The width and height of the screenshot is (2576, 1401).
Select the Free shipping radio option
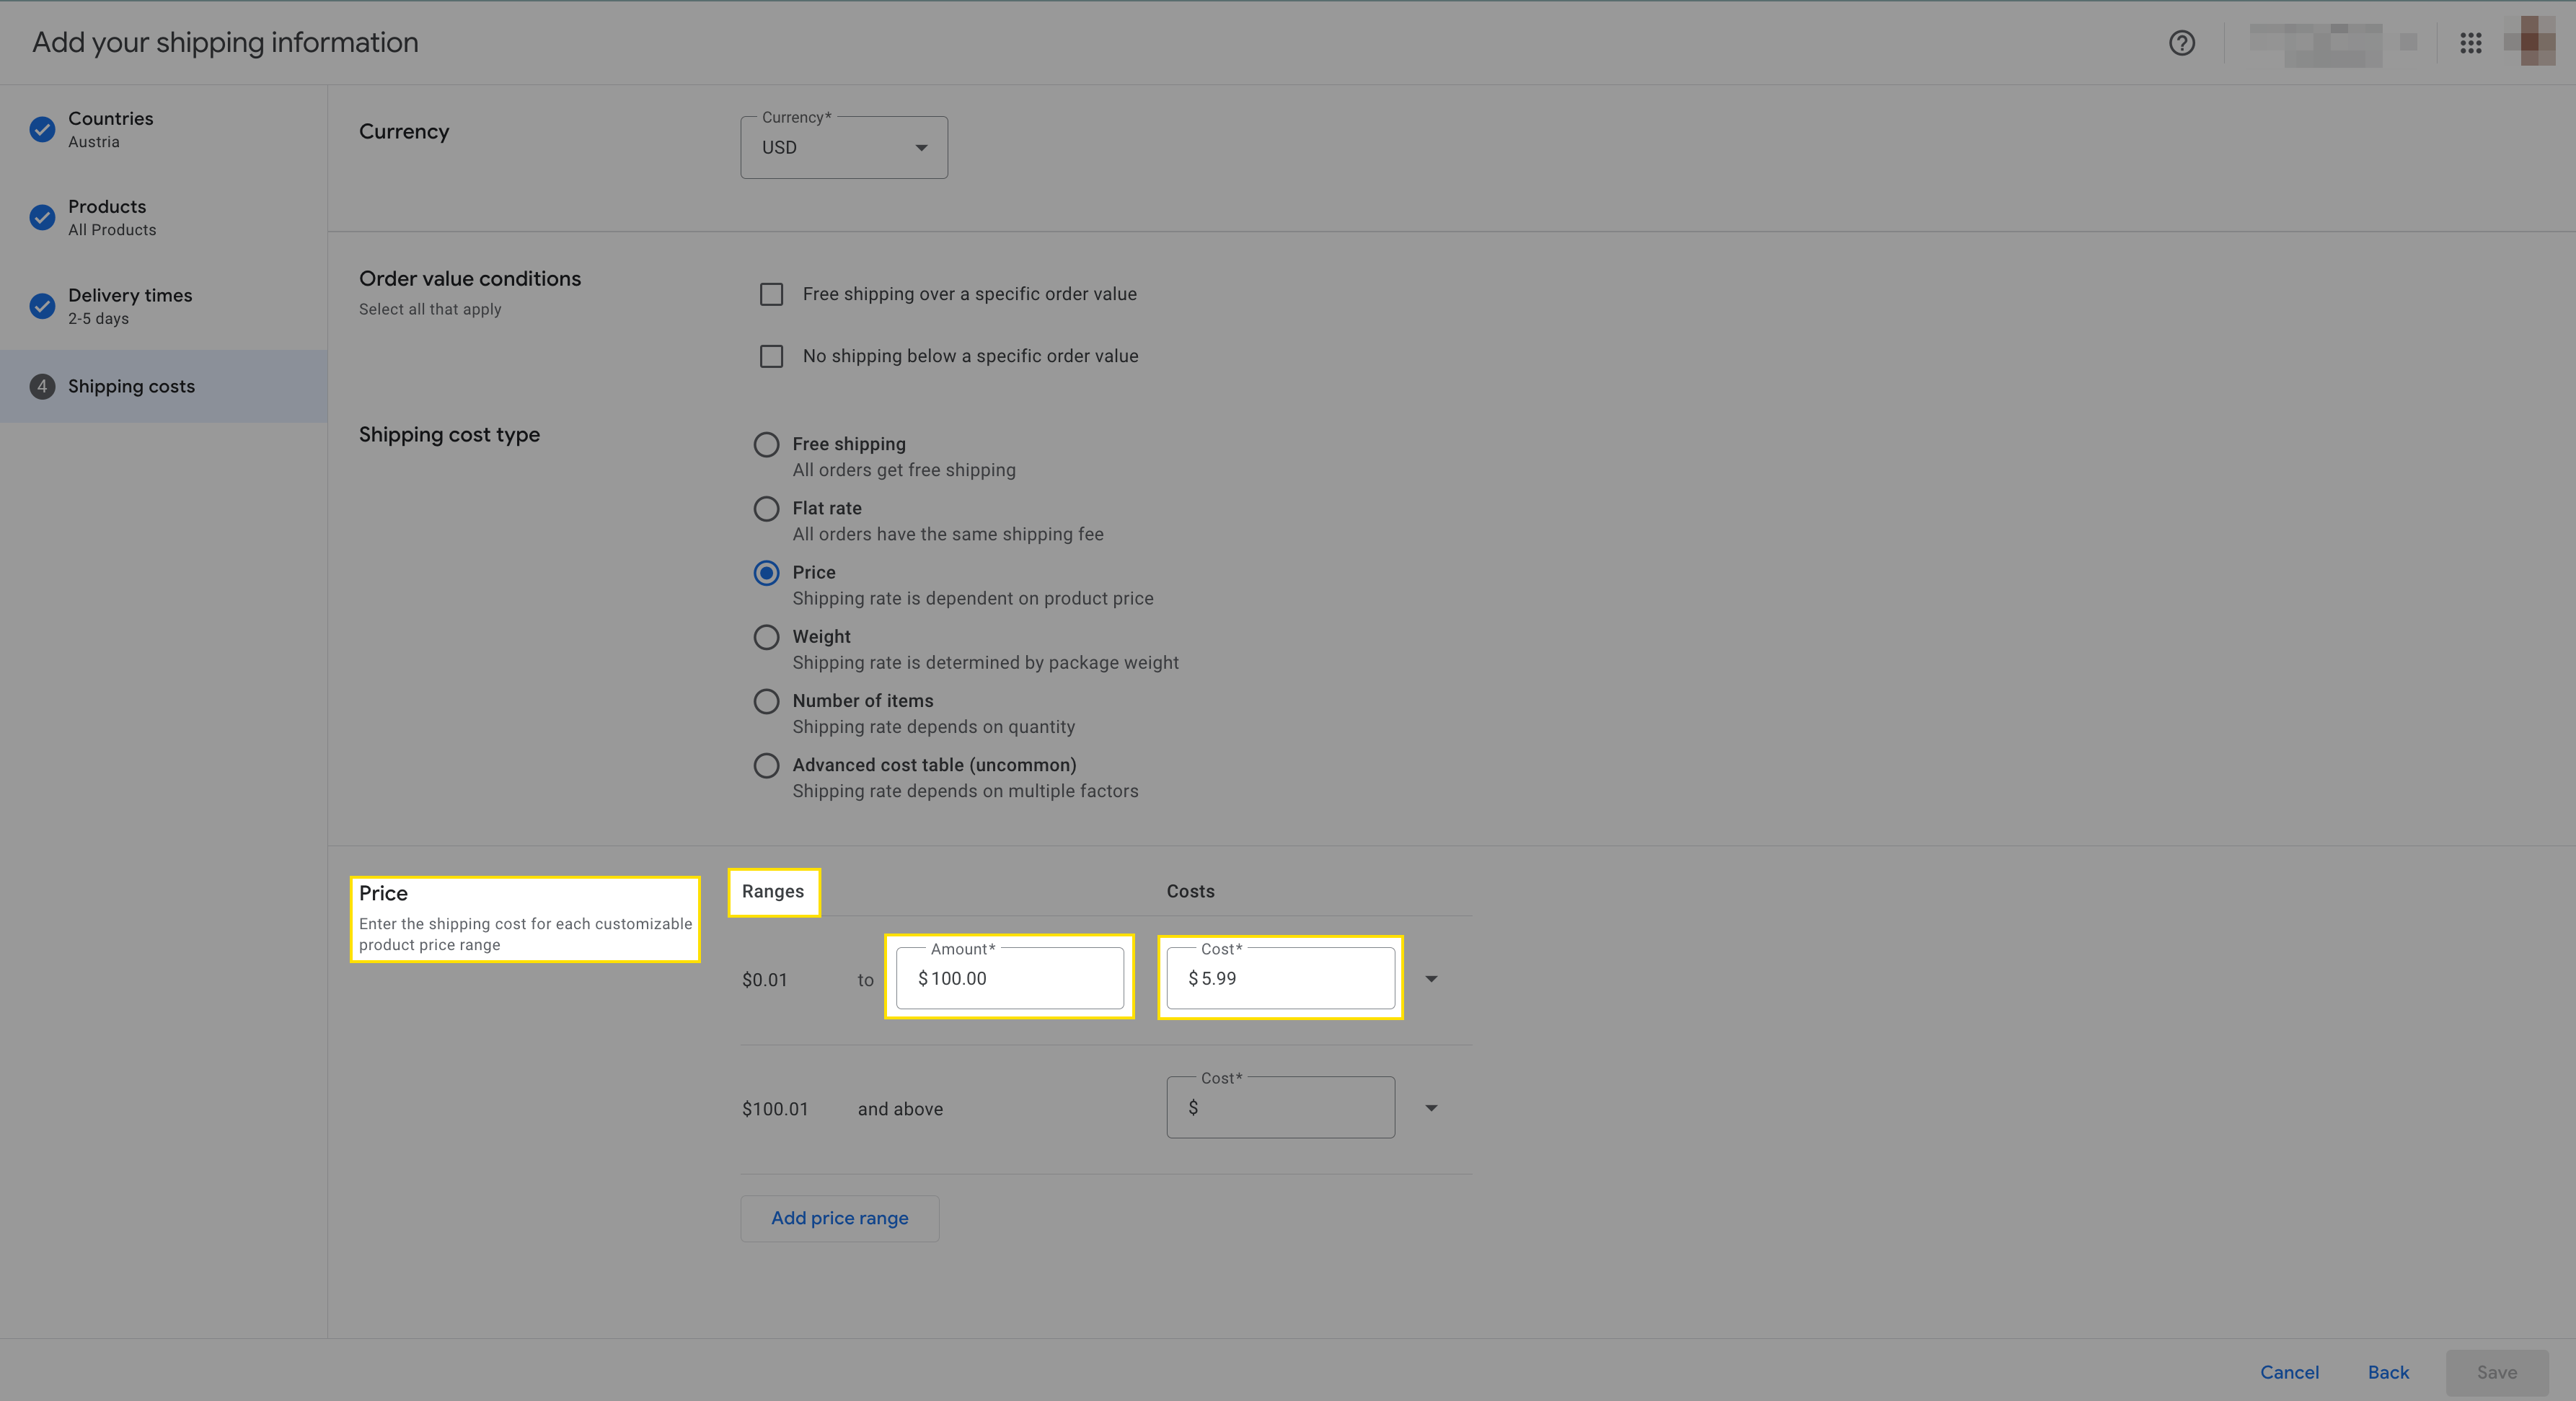tap(766, 444)
